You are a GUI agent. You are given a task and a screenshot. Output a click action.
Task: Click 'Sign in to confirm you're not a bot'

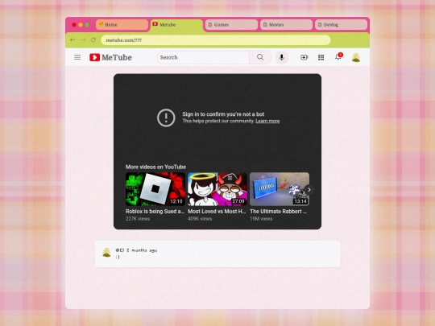[223, 114]
